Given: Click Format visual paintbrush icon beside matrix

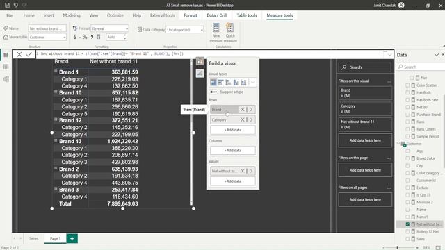Looking at the screenshot, I should (200, 74).
